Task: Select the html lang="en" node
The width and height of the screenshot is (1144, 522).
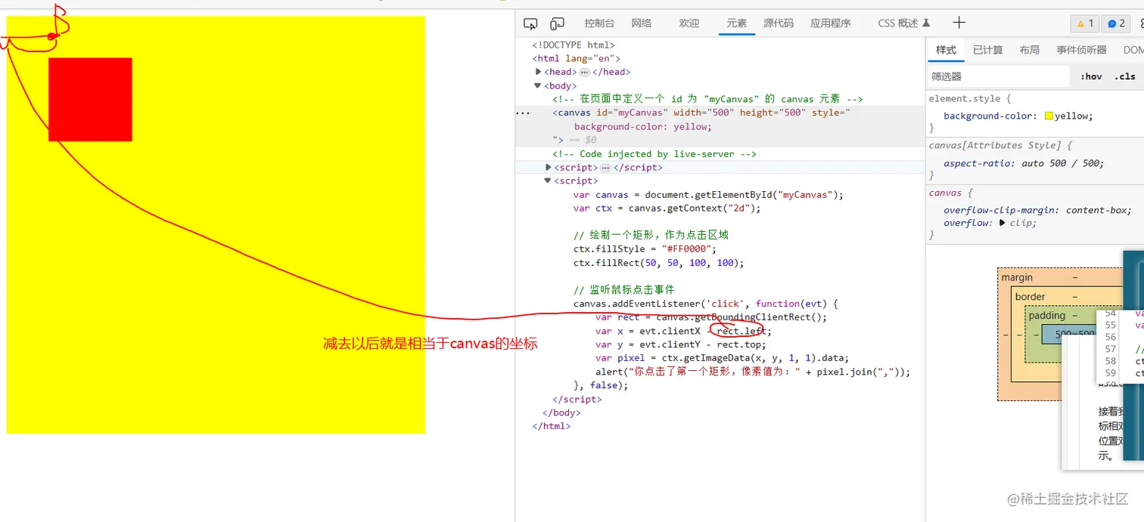Action: tap(577, 58)
